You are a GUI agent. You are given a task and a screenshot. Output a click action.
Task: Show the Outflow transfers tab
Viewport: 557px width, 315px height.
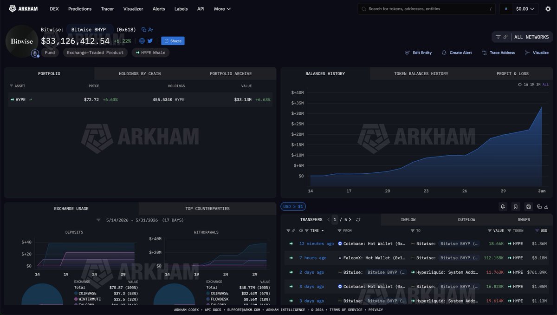click(x=466, y=220)
